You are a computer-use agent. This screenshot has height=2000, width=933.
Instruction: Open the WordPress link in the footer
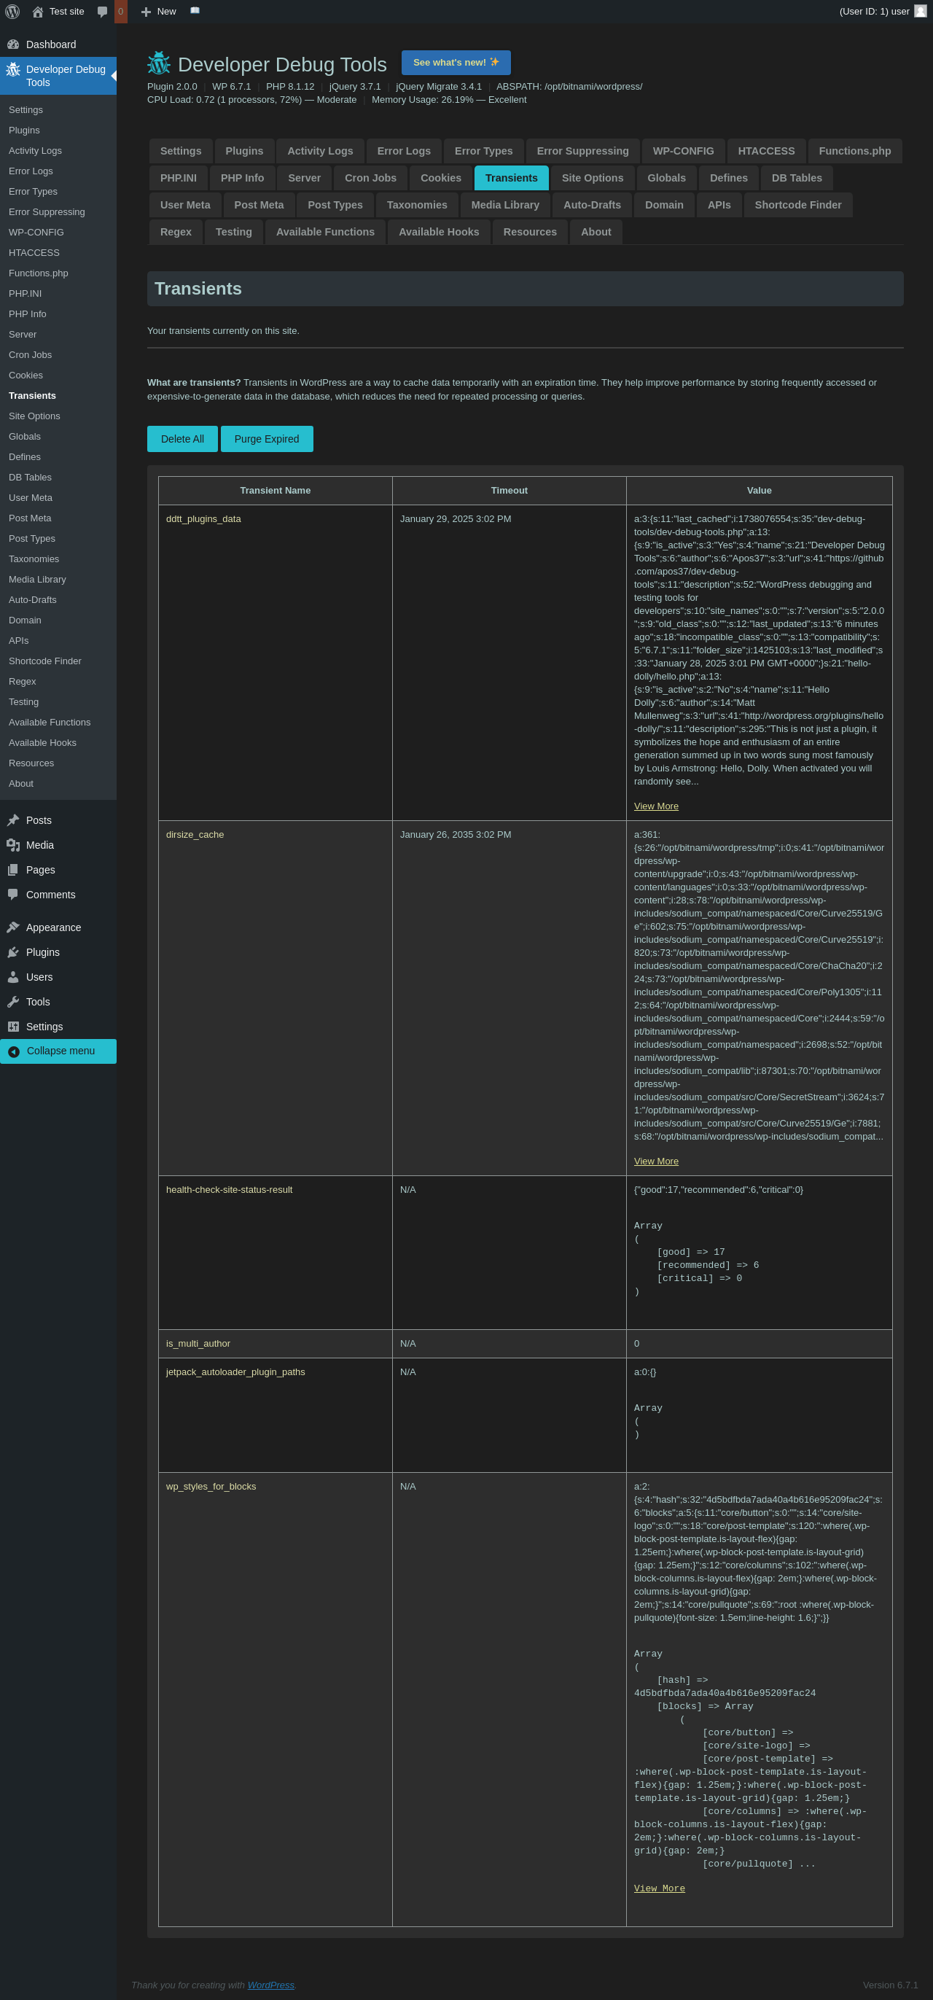point(270,1985)
